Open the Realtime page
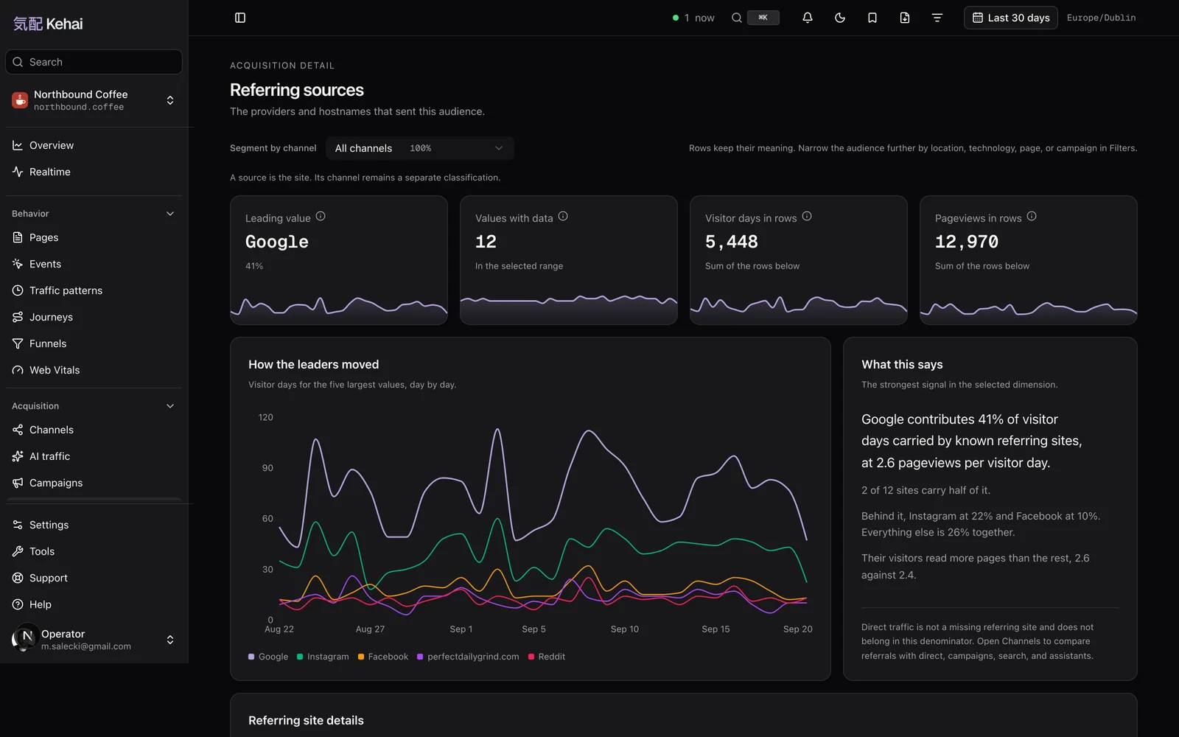Image resolution: width=1179 pixels, height=737 pixels. (94, 172)
